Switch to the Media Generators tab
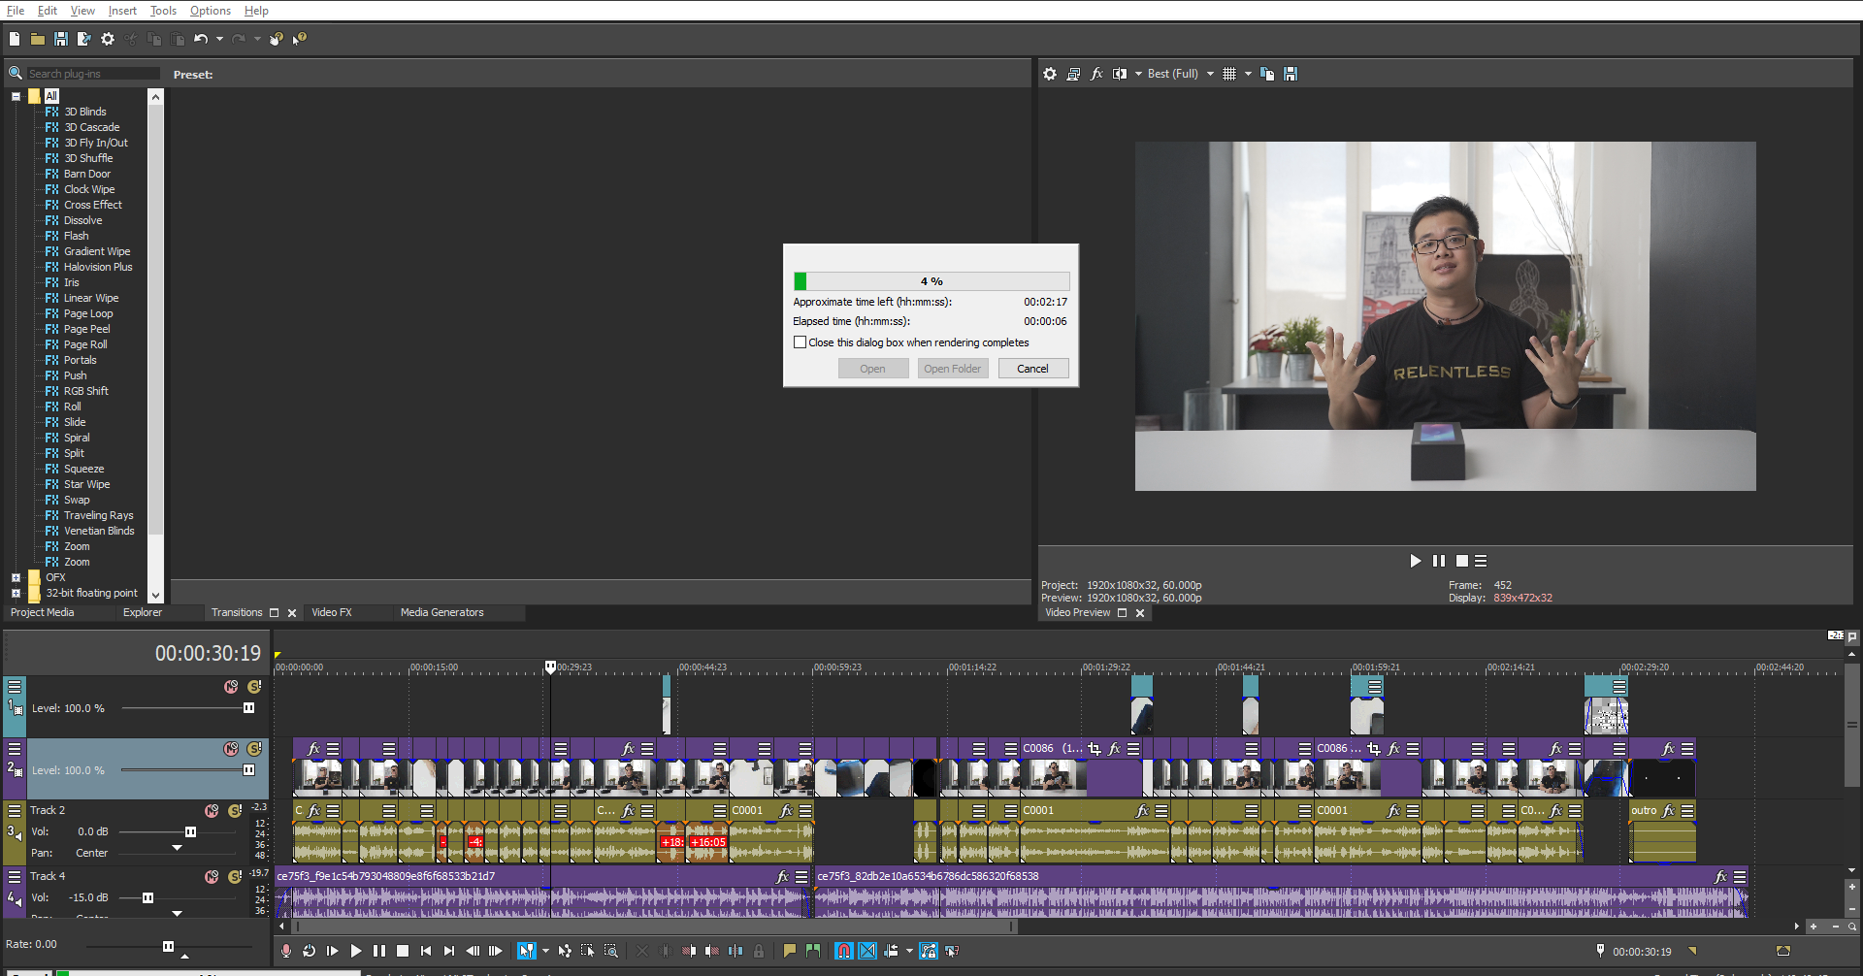Viewport: 1863px width, 976px height. click(441, 612)
